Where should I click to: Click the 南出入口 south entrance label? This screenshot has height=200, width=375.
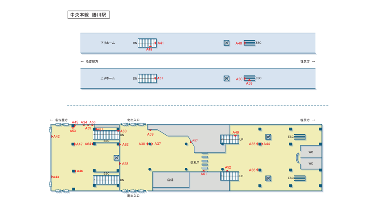pos(133,196)
